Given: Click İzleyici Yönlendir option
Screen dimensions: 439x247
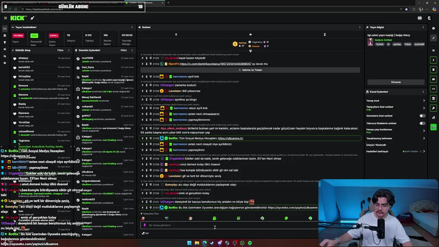Looking at the screenshot, I should [x=376, y=145].
